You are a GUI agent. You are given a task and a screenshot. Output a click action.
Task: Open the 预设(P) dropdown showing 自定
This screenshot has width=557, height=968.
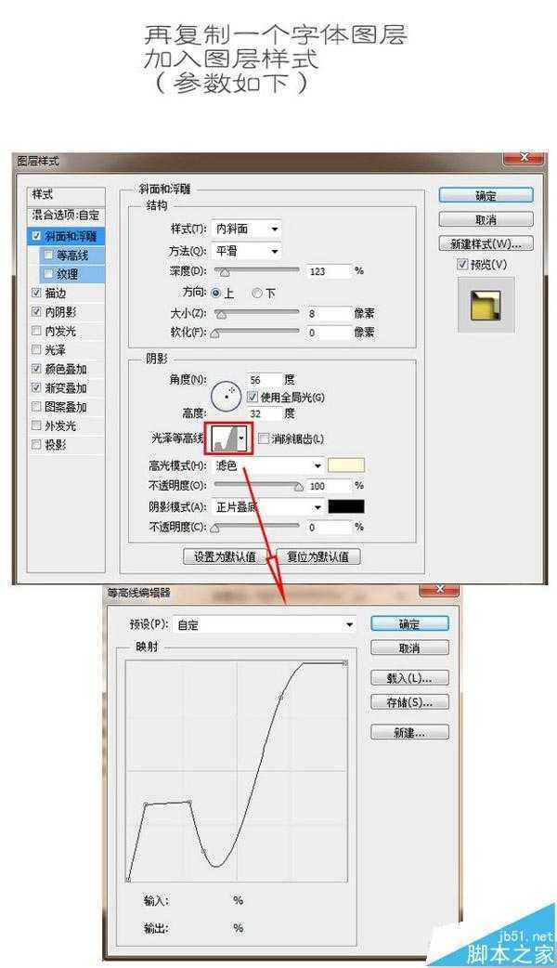coord(264,625)
